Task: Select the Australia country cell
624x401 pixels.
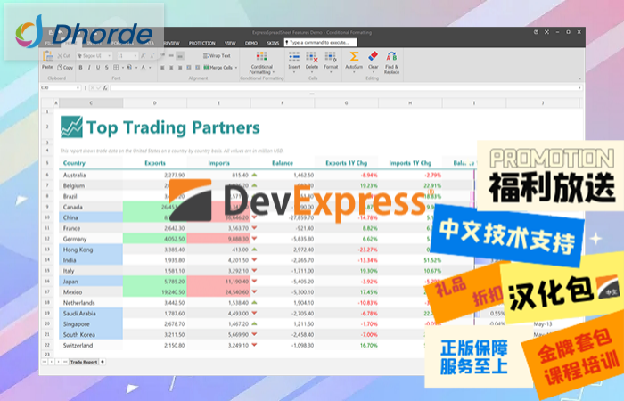Action: coord(91,175)
